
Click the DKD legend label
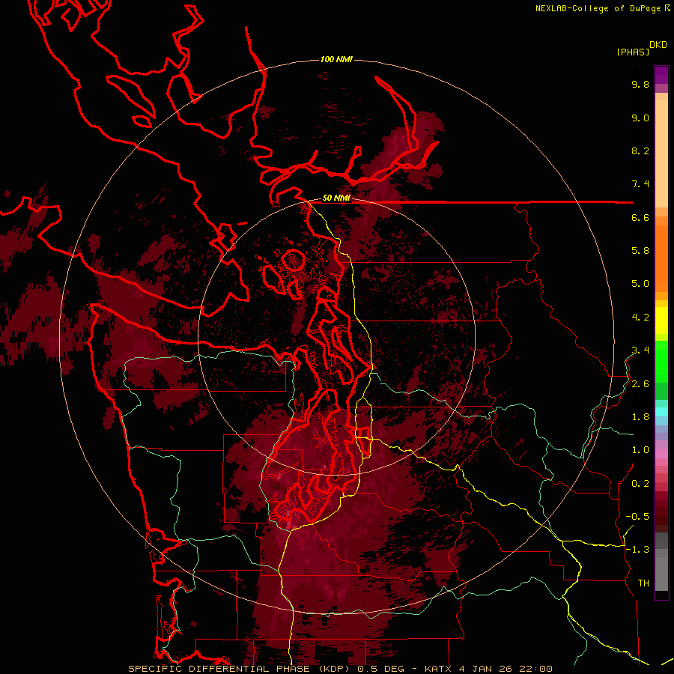coord(658,45)
